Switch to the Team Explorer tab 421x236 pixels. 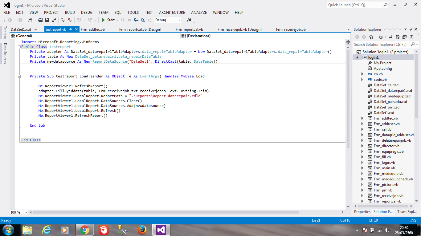[x=407, y=212]
